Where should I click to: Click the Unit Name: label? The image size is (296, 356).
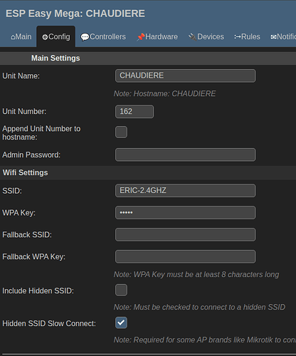(21, 76)
